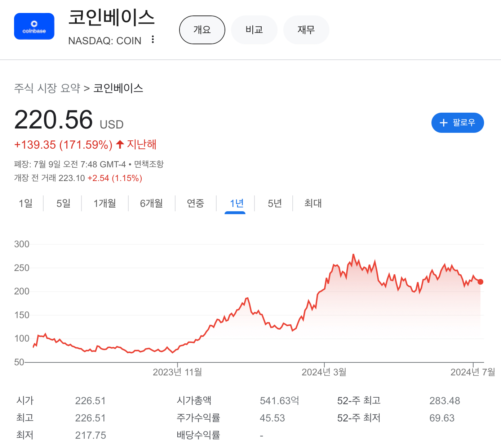The height and width of the screenshot is (447, 501).
Task: Switch to the 비교 tab
Action: click(x=254, y=30)
